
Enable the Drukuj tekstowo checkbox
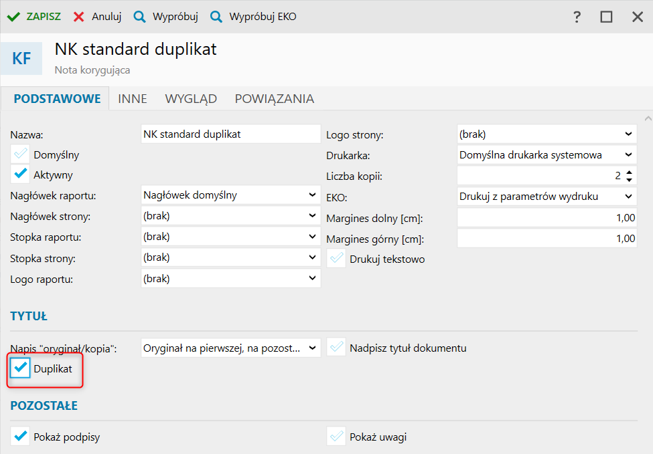(336, 259)
